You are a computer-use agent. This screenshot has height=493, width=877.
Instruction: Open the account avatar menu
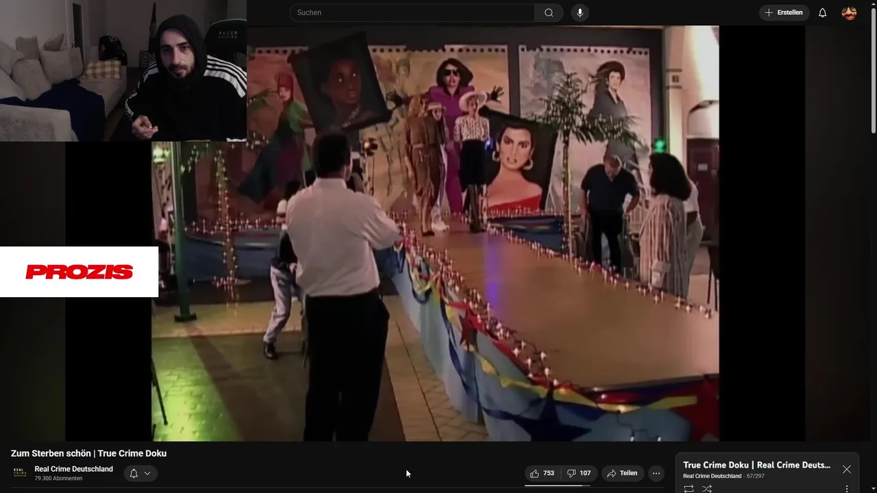click(x=849, y=13)
